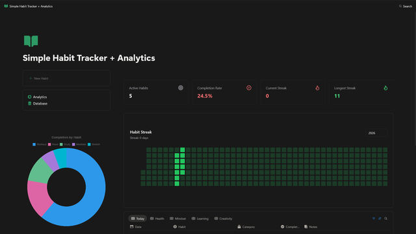This screenshot has width=416, height=234.
Task: Open the 2026 year selector dropdown
Action: (x=375, y=133)
